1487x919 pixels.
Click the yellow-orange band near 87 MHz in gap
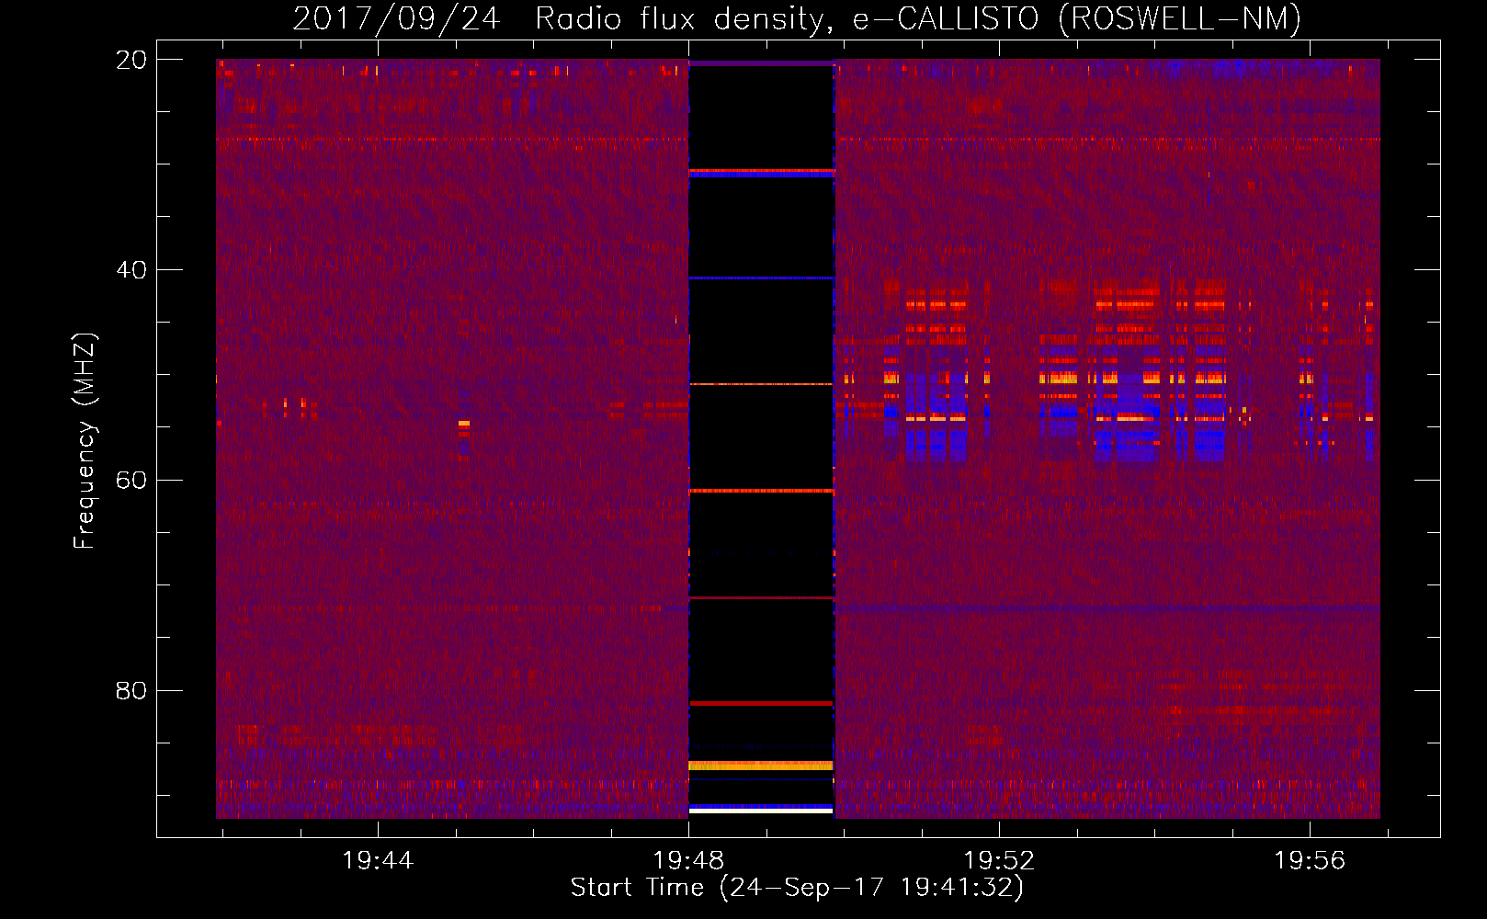761,766
